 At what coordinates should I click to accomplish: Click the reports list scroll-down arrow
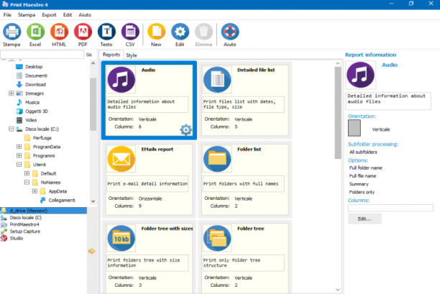pyautogui.click(x=338, y=290)
